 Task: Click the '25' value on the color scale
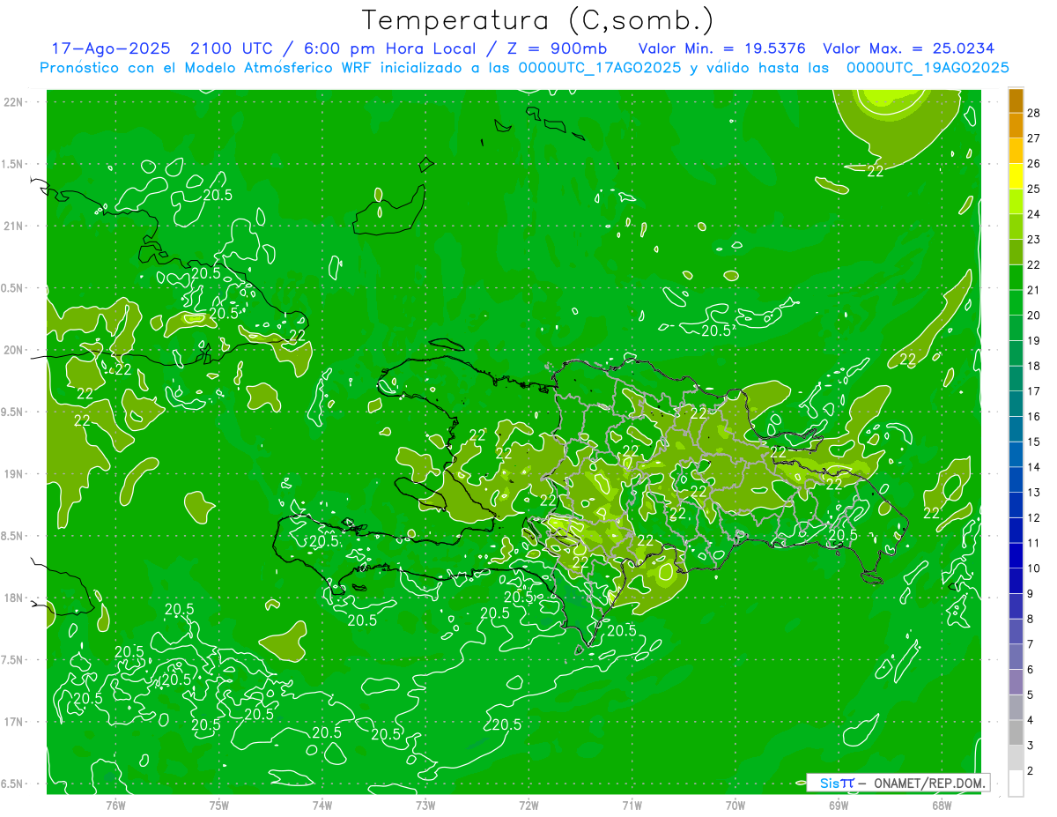click(x=1034, y=189)
